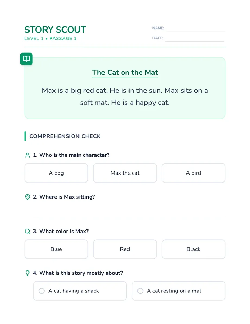The width and height of the screenshot is (250, 324).
Task: Click the NAME field line
Action: coord(196,29)
